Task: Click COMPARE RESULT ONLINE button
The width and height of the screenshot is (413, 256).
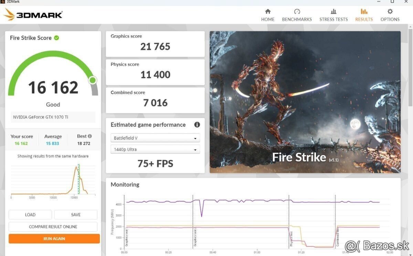Action: (53, 227)
